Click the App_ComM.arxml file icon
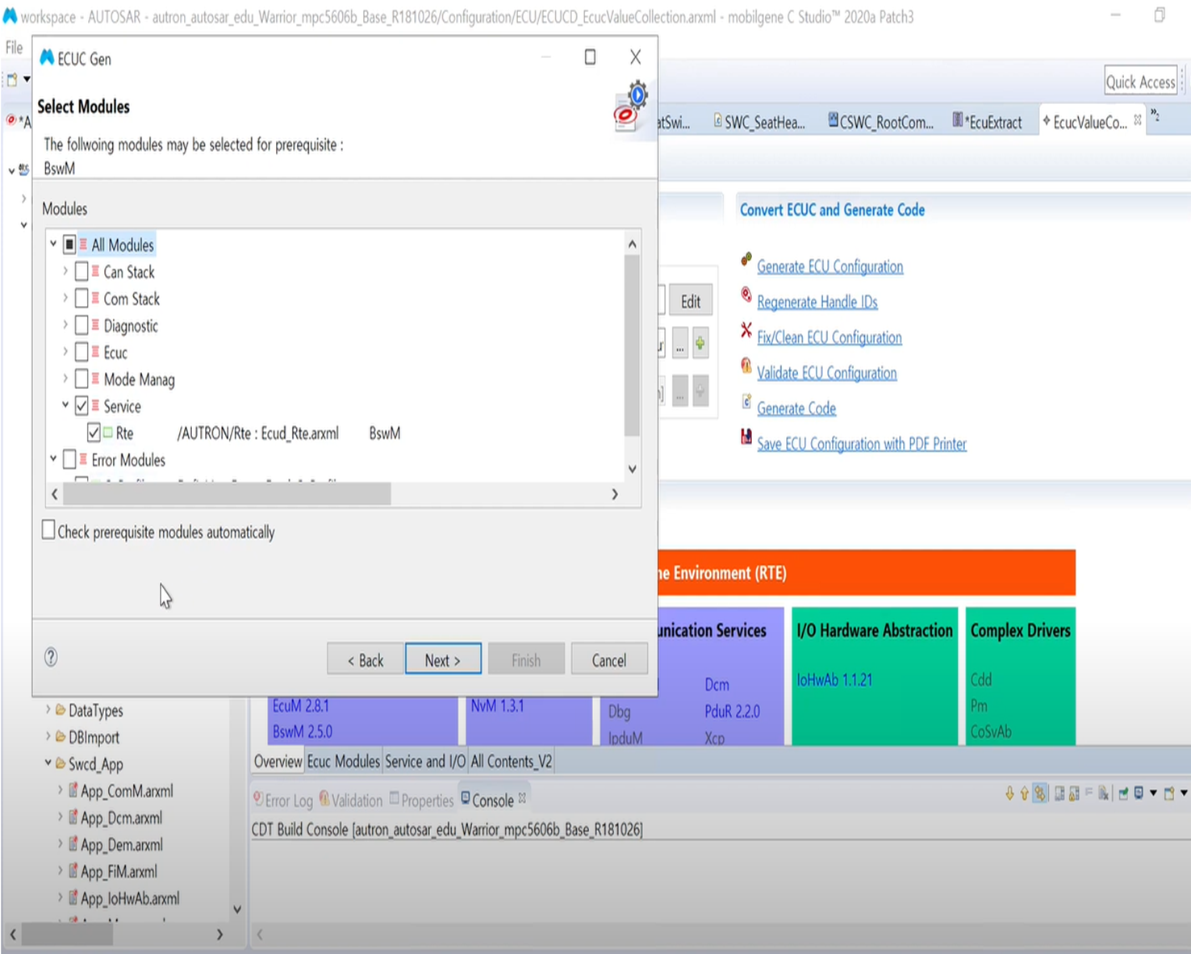Image resolution: width=1191 pixels, height=954 pixels. click(73, 790)
